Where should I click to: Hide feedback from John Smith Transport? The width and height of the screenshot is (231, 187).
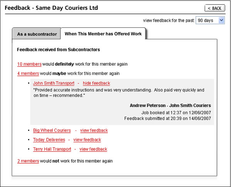[96, 83]
